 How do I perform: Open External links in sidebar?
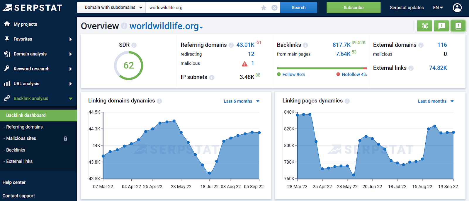[x=19, y=161]
